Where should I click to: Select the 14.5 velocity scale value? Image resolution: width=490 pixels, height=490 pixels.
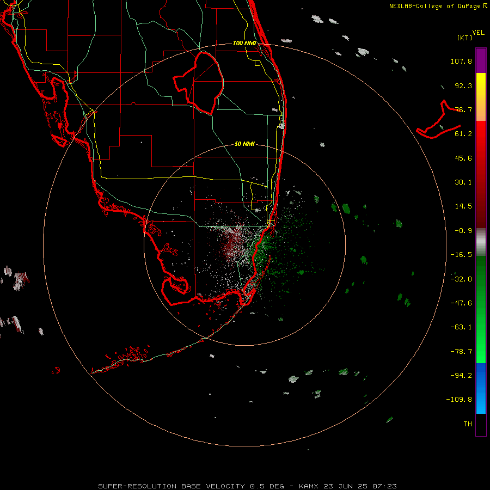click(463, 206)
